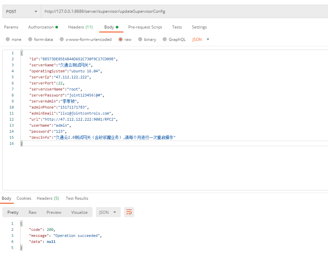Switch to the Raw response view
The width and height of the screenshot is (328, 257).
[33, 212]
